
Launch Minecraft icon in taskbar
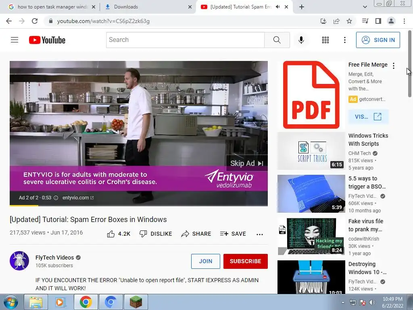(x=136, y=302)
